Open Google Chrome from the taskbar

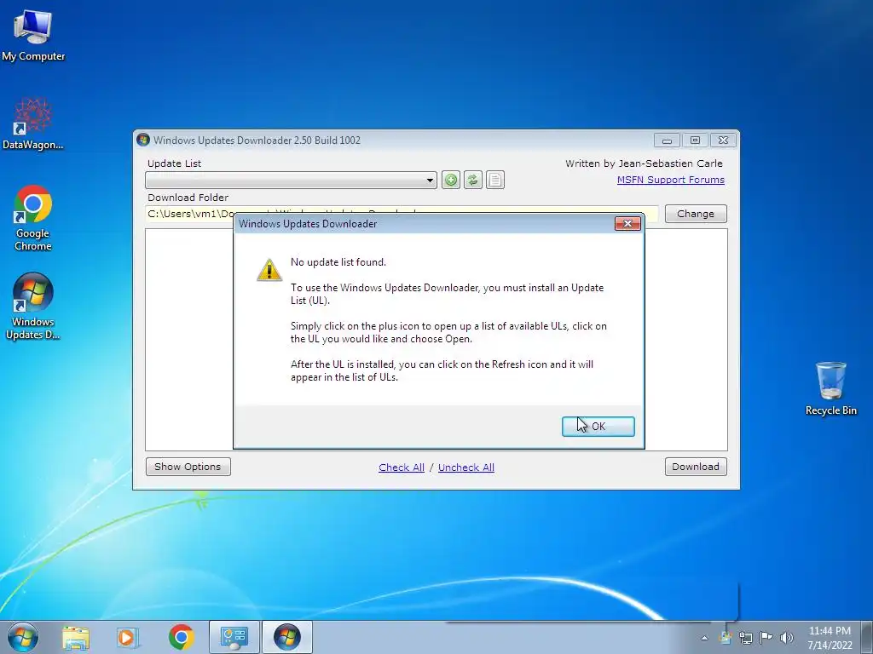[x=181, y=638]
